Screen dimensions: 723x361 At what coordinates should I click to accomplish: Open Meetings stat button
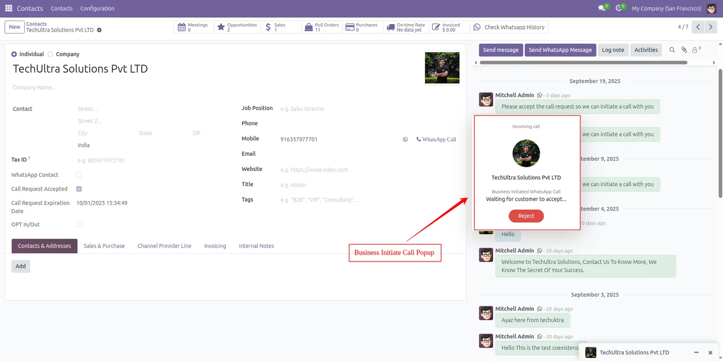click(194, 27)
